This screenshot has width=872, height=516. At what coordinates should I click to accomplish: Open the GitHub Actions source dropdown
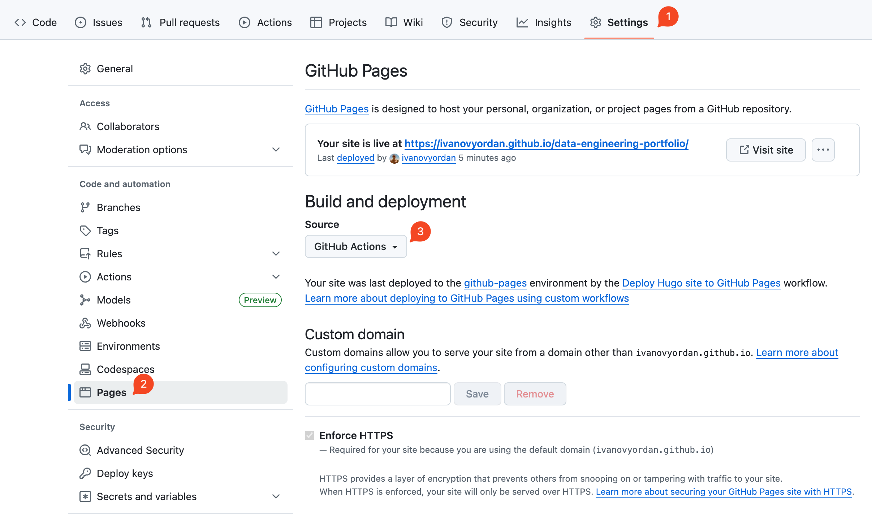[x=356, y=246]
